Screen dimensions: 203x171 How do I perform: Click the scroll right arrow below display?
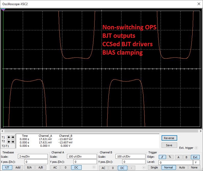200,131
